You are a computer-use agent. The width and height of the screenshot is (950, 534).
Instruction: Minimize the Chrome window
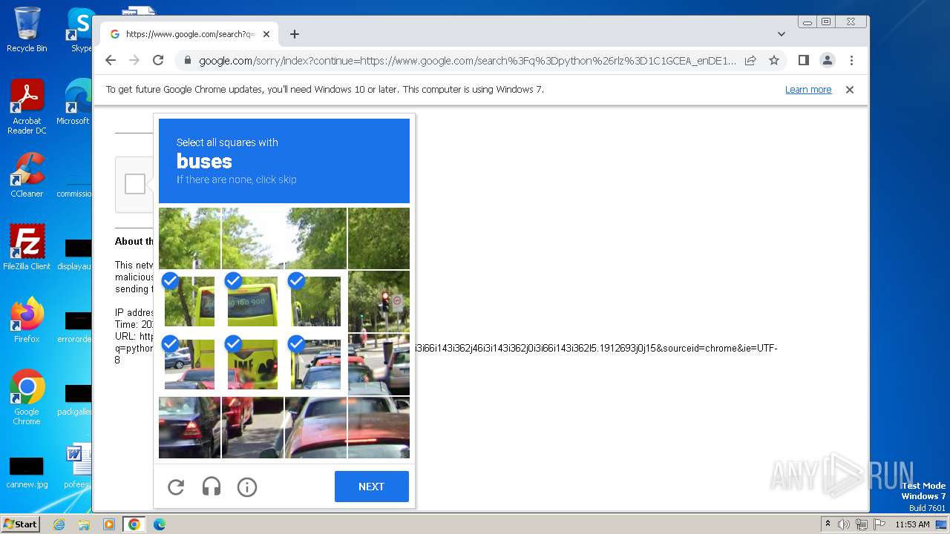point(807,22)
